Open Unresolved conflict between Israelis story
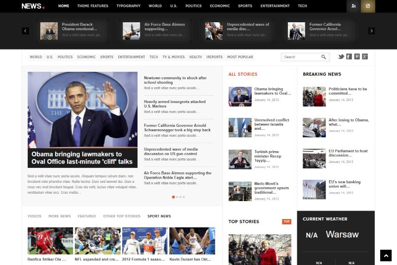 (x=271, y=124)
